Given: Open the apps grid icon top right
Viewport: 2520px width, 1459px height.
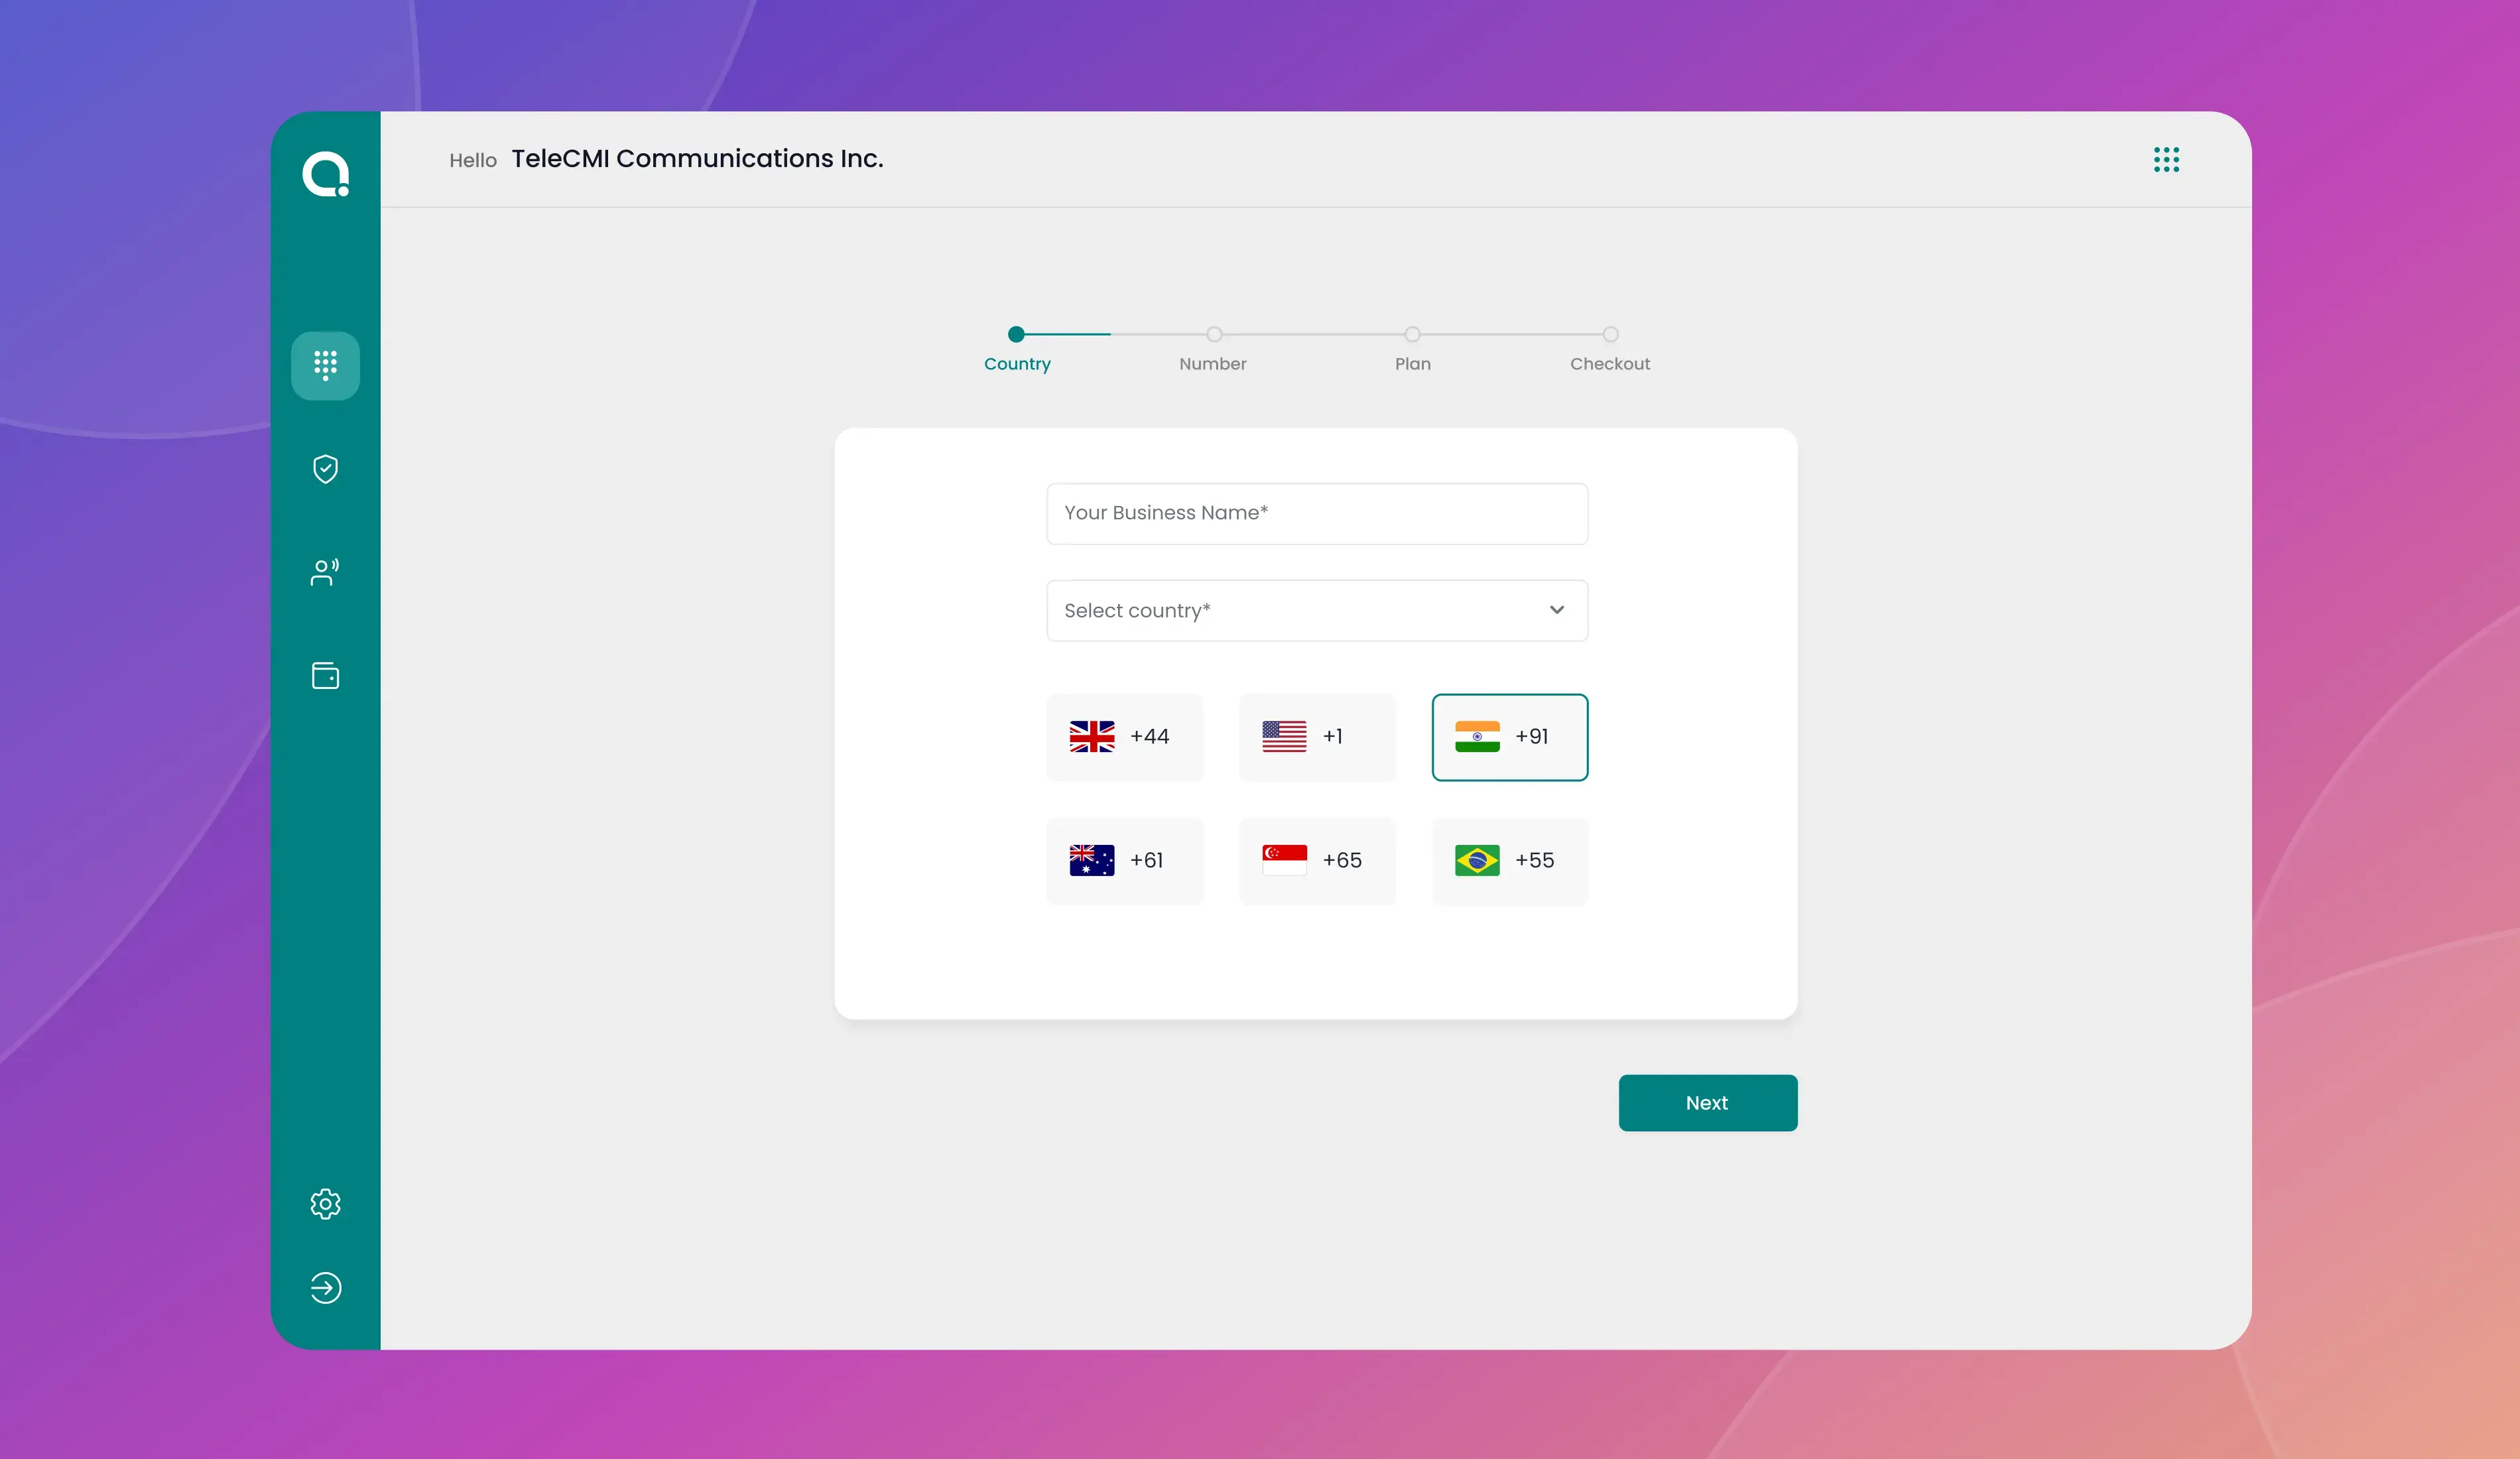Looking at the screenshot, I should [x=2166, y=160].
